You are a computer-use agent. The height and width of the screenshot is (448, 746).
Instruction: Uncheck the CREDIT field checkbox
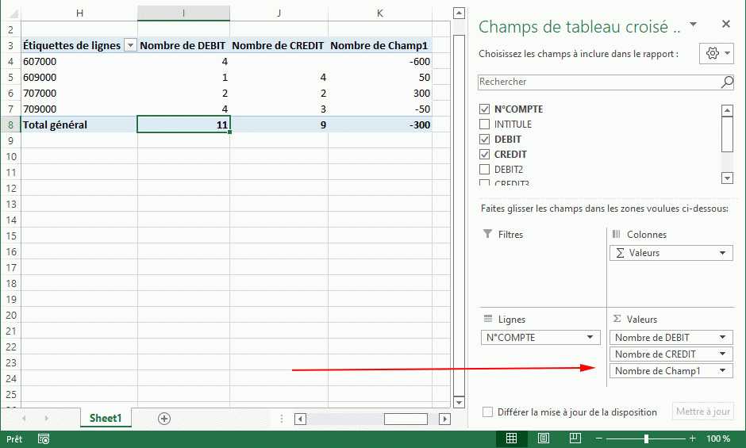484,154
